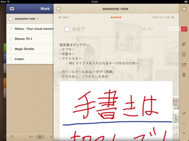Tap the 13:44 clock in status bar
This screenshot has width=189, height=141.
pos(94,2)
